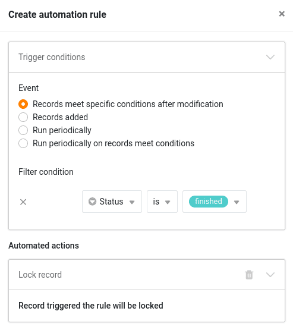293x330 pixels.
Task: Delete the Lock record action with trash icon
Action: pos(249,275)
